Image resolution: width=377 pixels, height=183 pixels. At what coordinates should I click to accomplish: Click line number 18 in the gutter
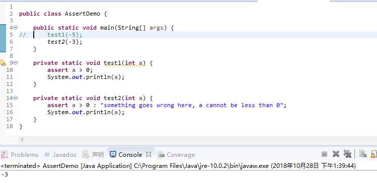(10, 126)
